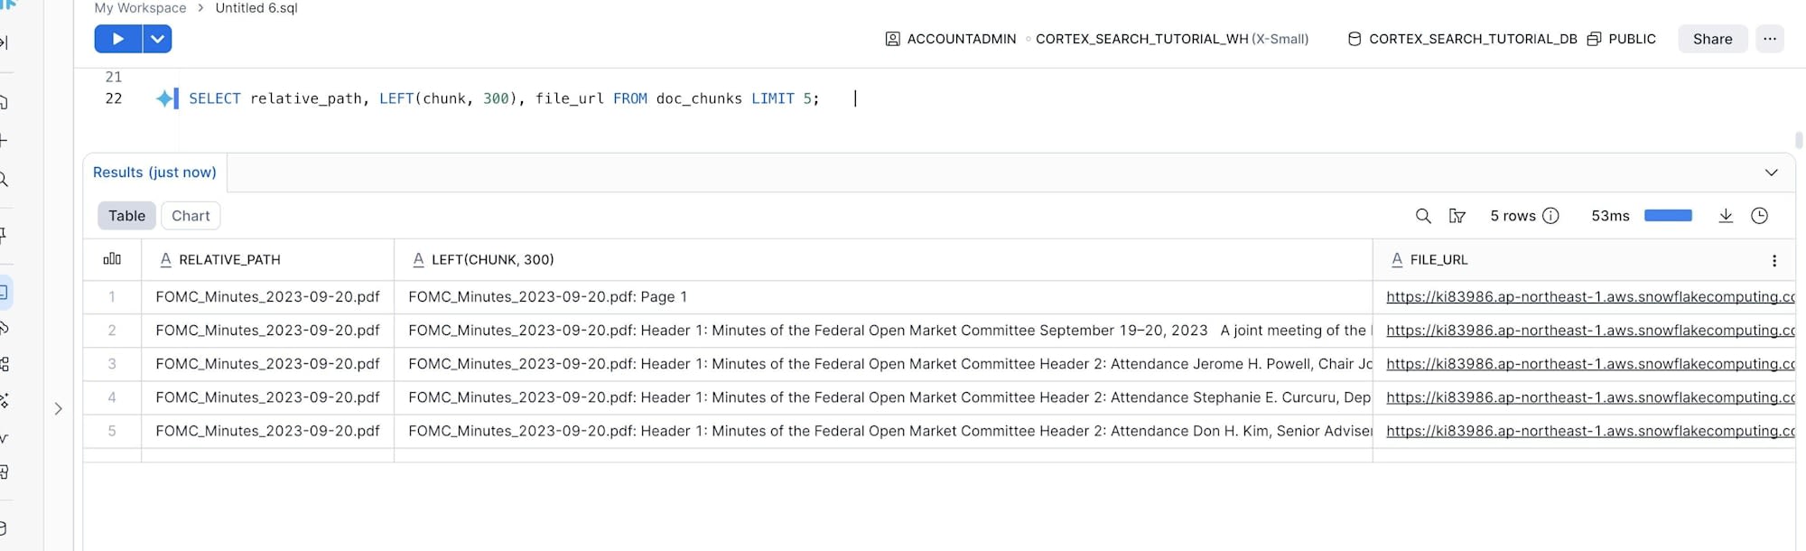The width and height of the screenshot is (1806, 551).
Task: Open run options dropdown arrow
Action: tap(157, 39)
